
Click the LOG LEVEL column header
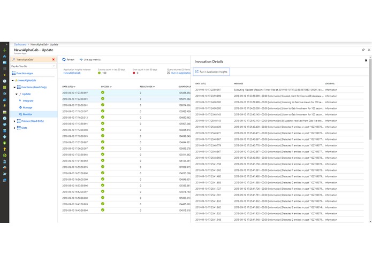click(330, 83)
